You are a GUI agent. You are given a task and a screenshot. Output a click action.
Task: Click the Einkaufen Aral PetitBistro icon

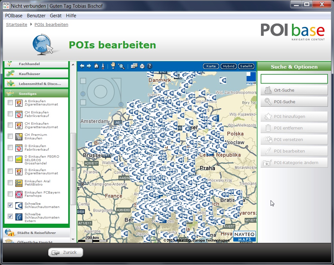[19, 183]
